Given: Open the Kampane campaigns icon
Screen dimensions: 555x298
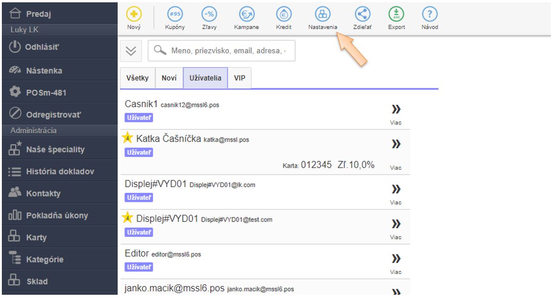Looking at the screenshot, I should tap(246, 14).
